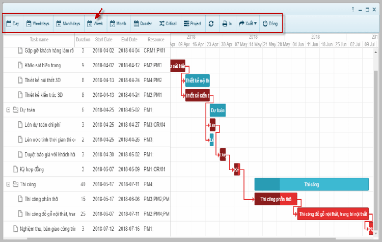
Task: Click the blue Thi công summary bar
Action: 311,184
